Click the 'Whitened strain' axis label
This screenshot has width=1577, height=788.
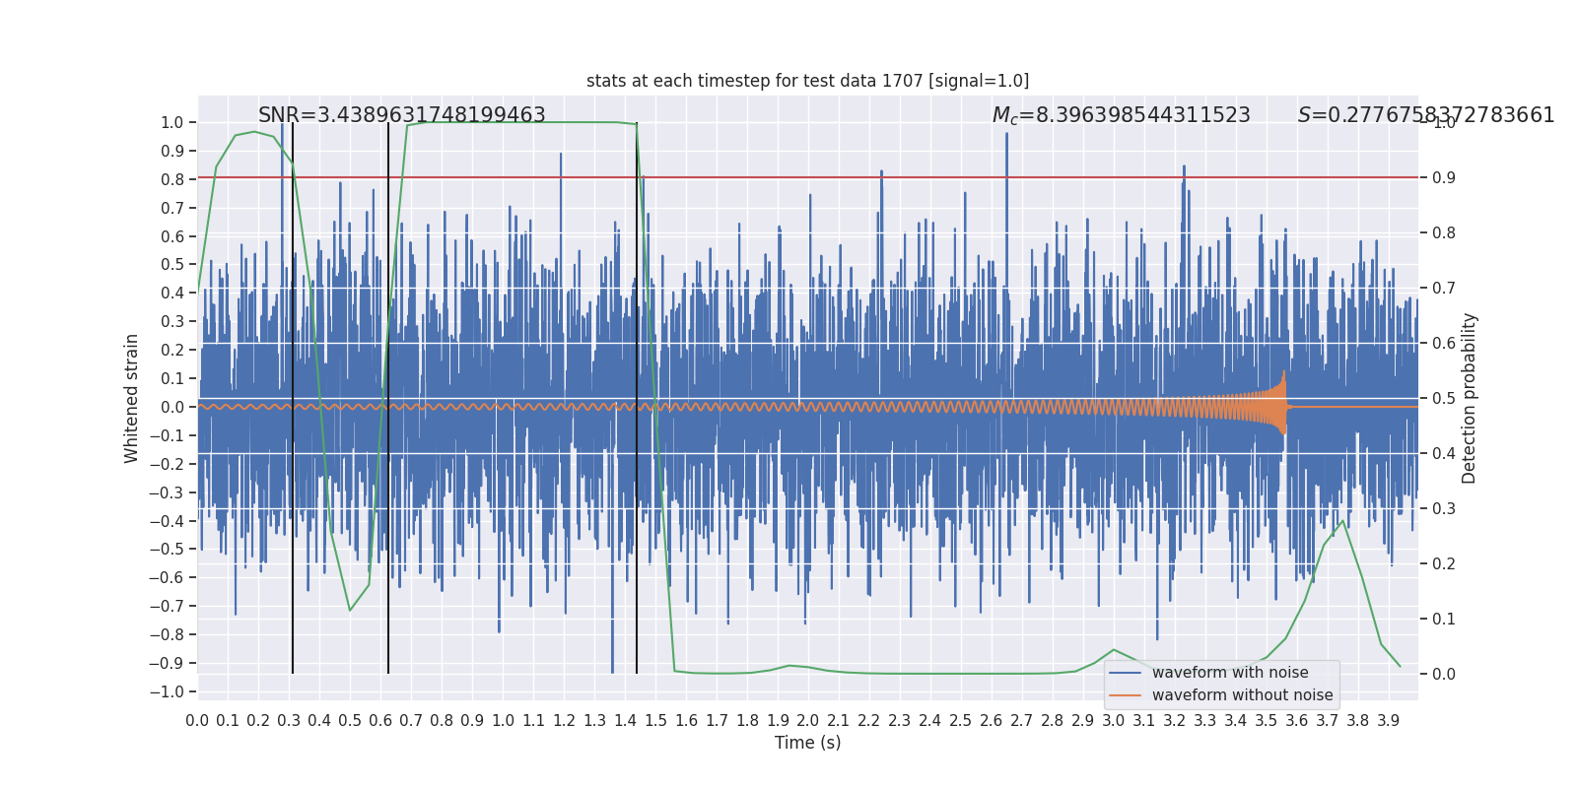click(x=132, y=398)
